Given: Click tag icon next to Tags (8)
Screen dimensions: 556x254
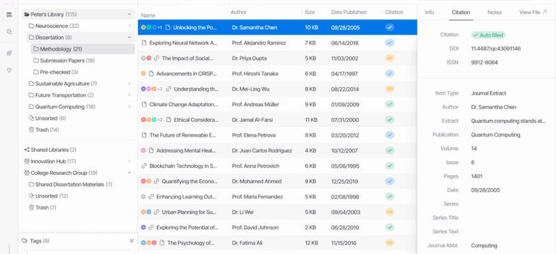Looking at the screenshot, I should pyautogui.click(x=24, y=241).
